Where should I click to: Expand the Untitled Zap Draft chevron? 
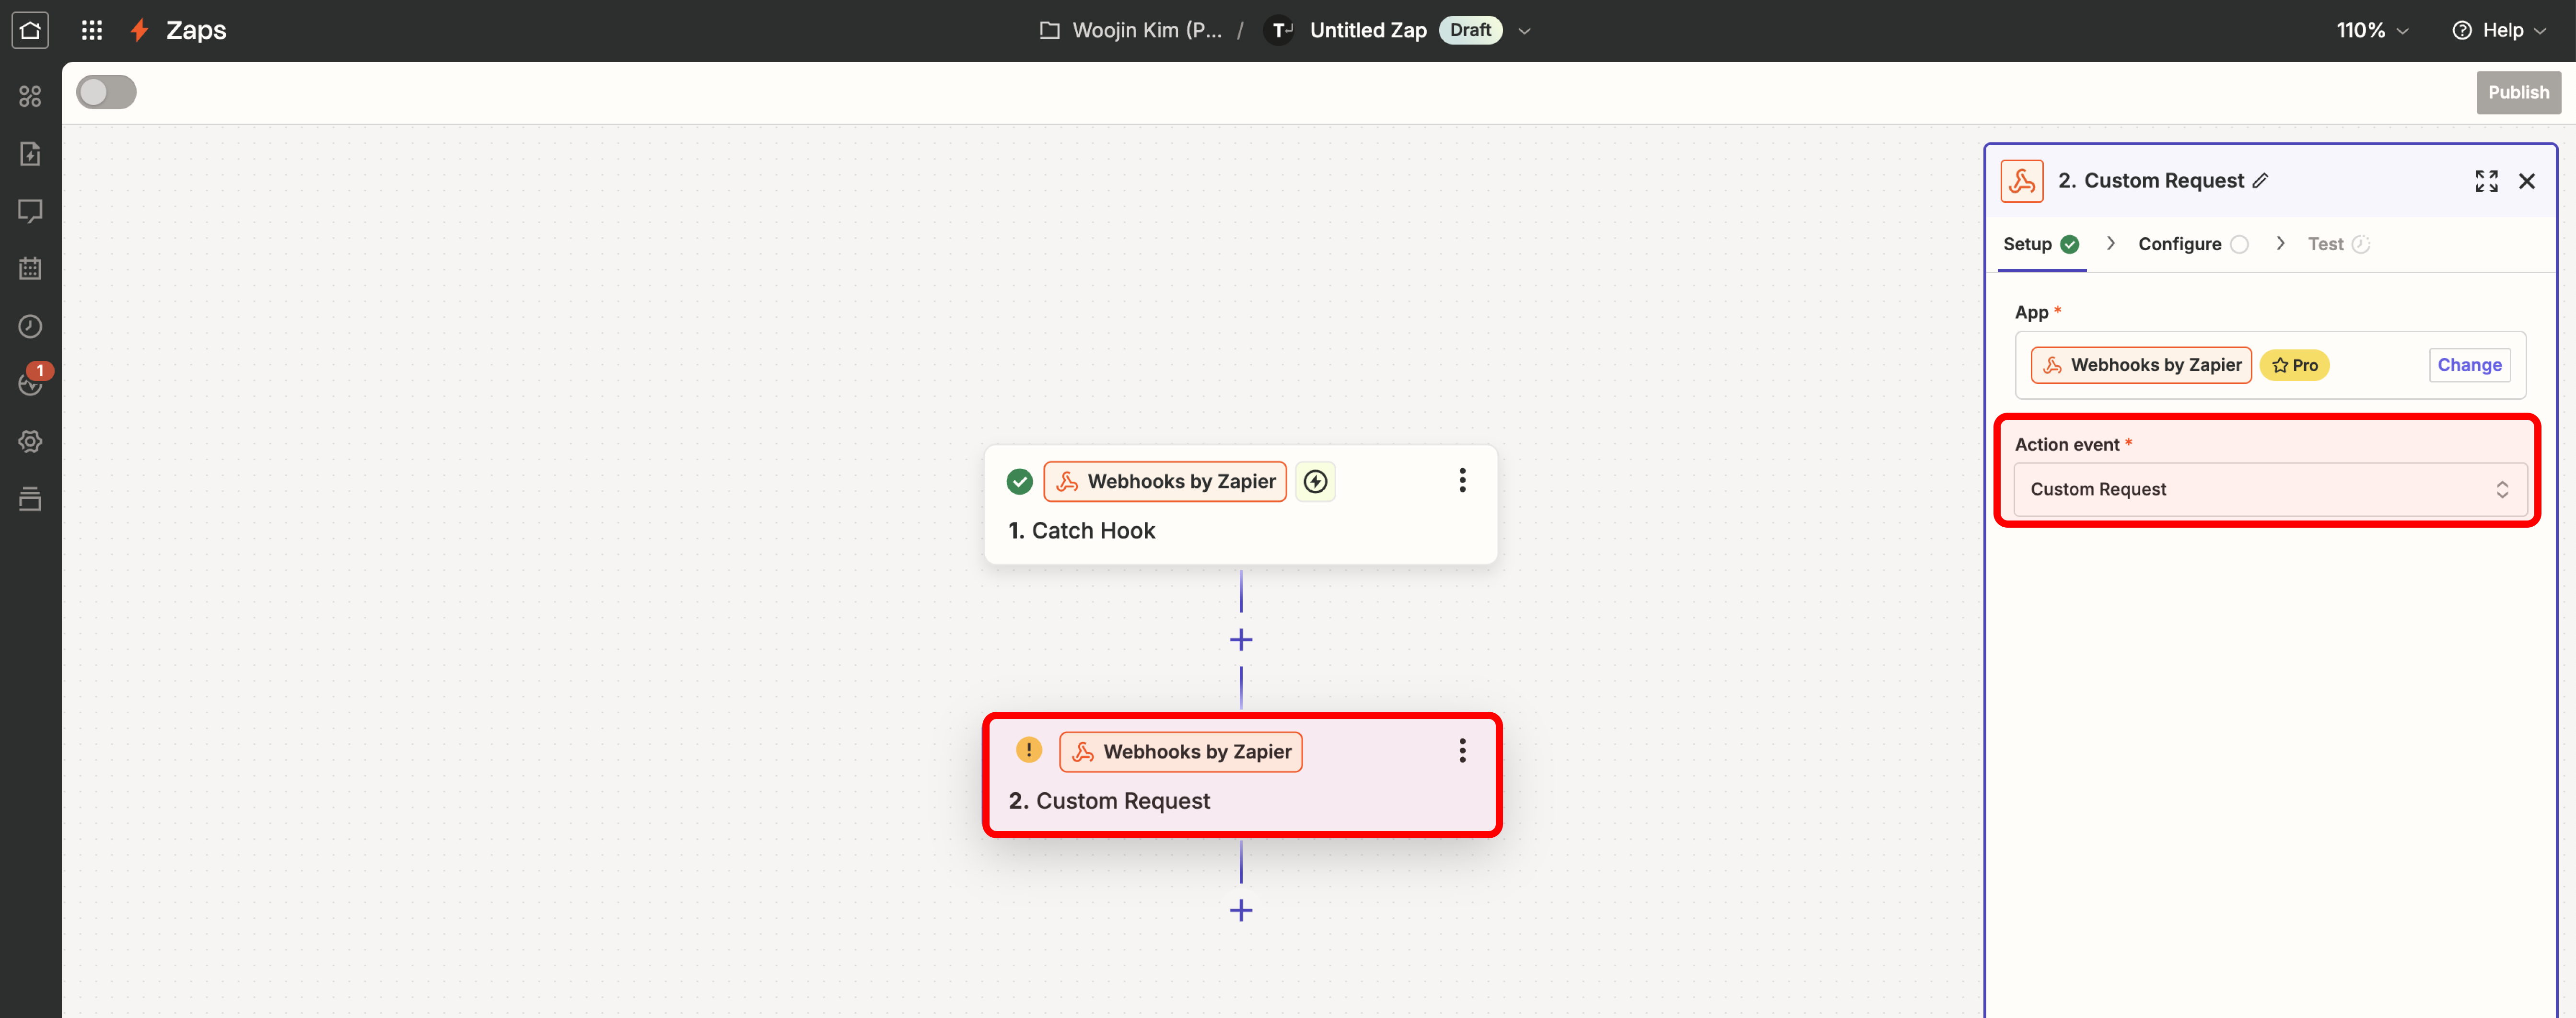[1524, 31]
